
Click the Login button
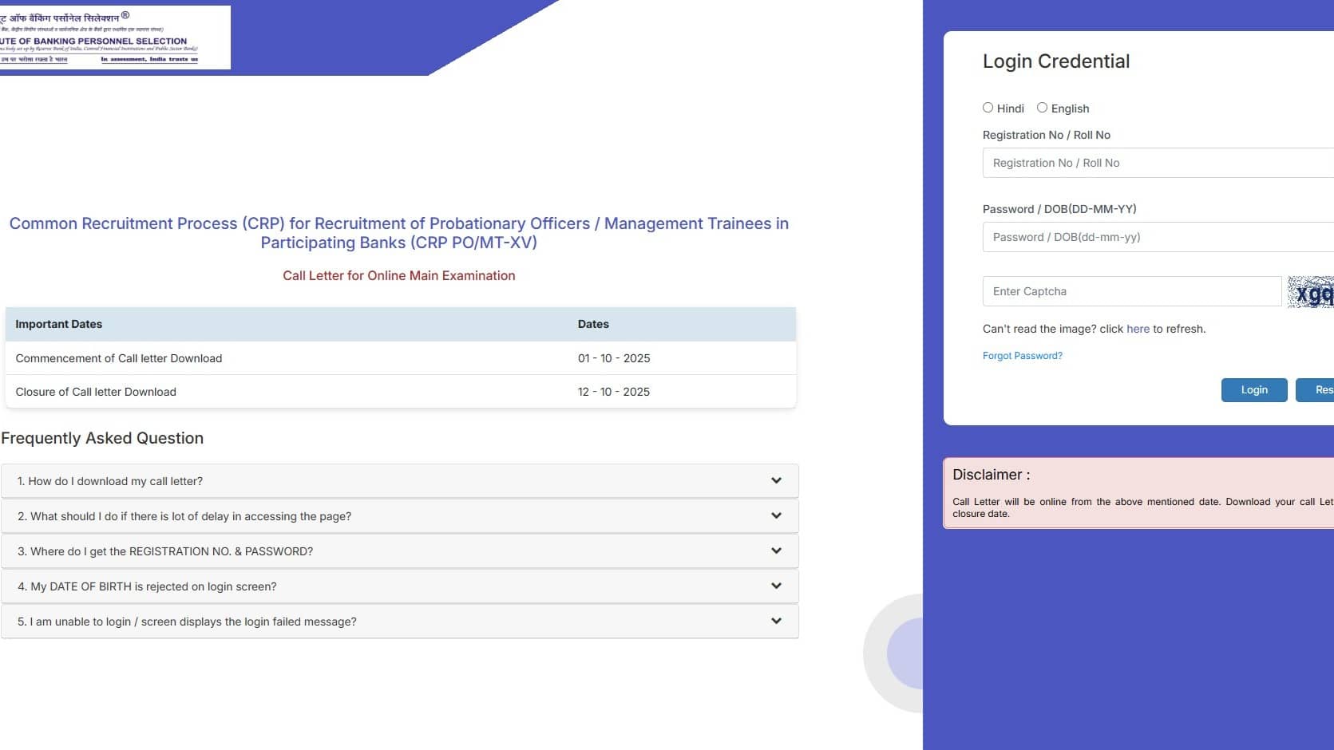coord(1253,389)
